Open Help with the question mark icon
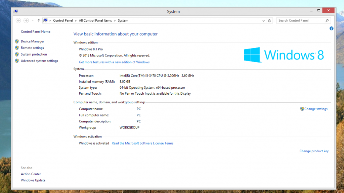Viewport: 344px width, 193px height. point(331,28)
